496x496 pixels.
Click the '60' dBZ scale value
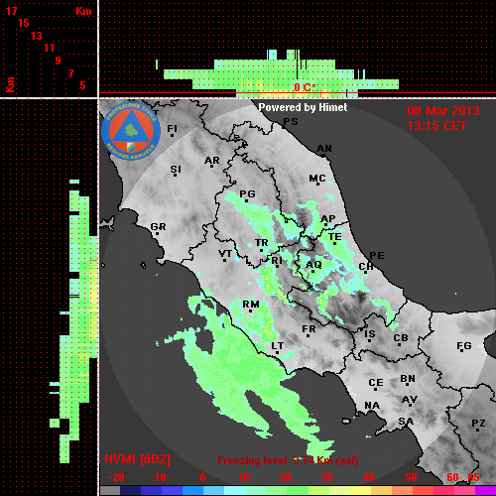(452, 477)
